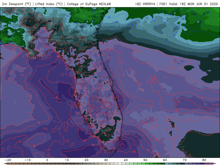The height and width of the screenshot is (165, 220).
Task: Click the "F001" forecast hour label
Action: (163, 4)
